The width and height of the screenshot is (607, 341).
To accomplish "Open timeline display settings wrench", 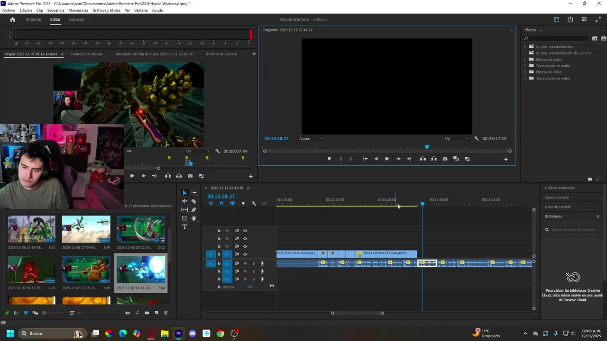I will click(x=254, y=204).
